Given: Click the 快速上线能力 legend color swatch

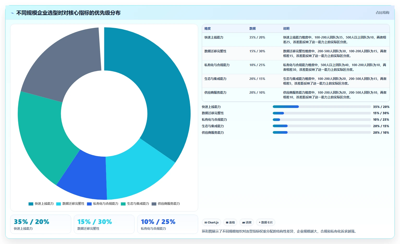Looking at the screenshot, I should click(x=31, y=204).
